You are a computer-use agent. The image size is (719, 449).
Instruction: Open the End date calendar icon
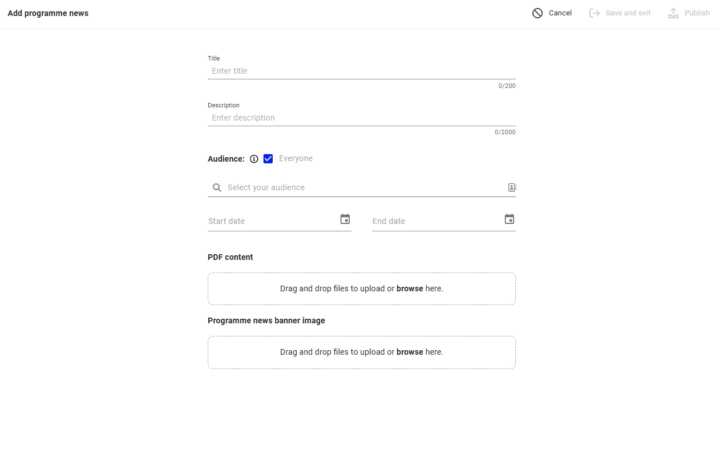(x=510, y=219)
